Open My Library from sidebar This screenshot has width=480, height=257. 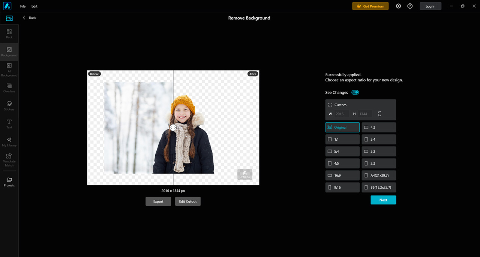point(9,142)
